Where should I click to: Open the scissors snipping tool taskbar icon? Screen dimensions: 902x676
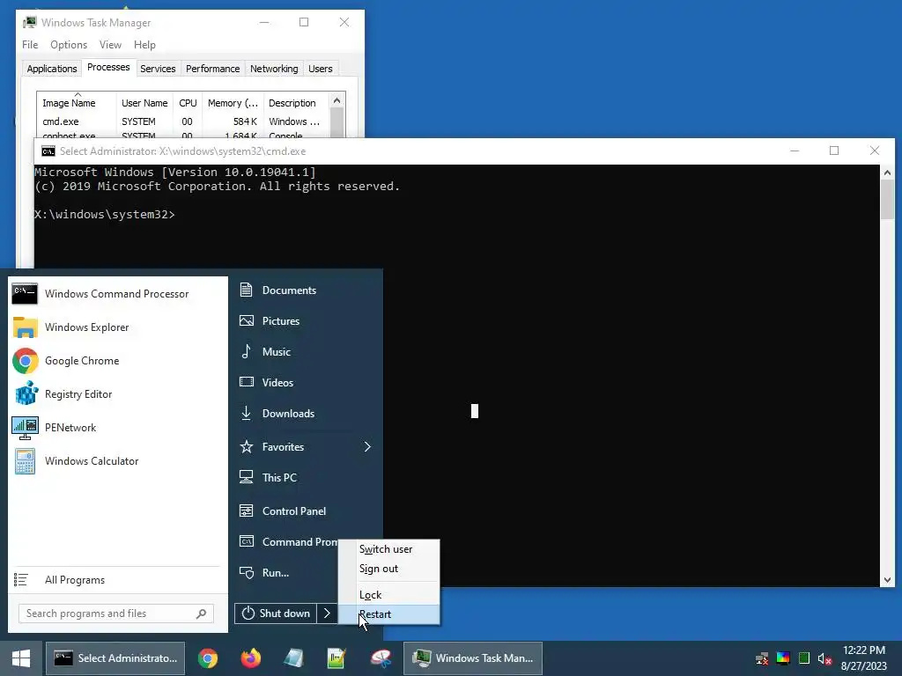[381, 658]
